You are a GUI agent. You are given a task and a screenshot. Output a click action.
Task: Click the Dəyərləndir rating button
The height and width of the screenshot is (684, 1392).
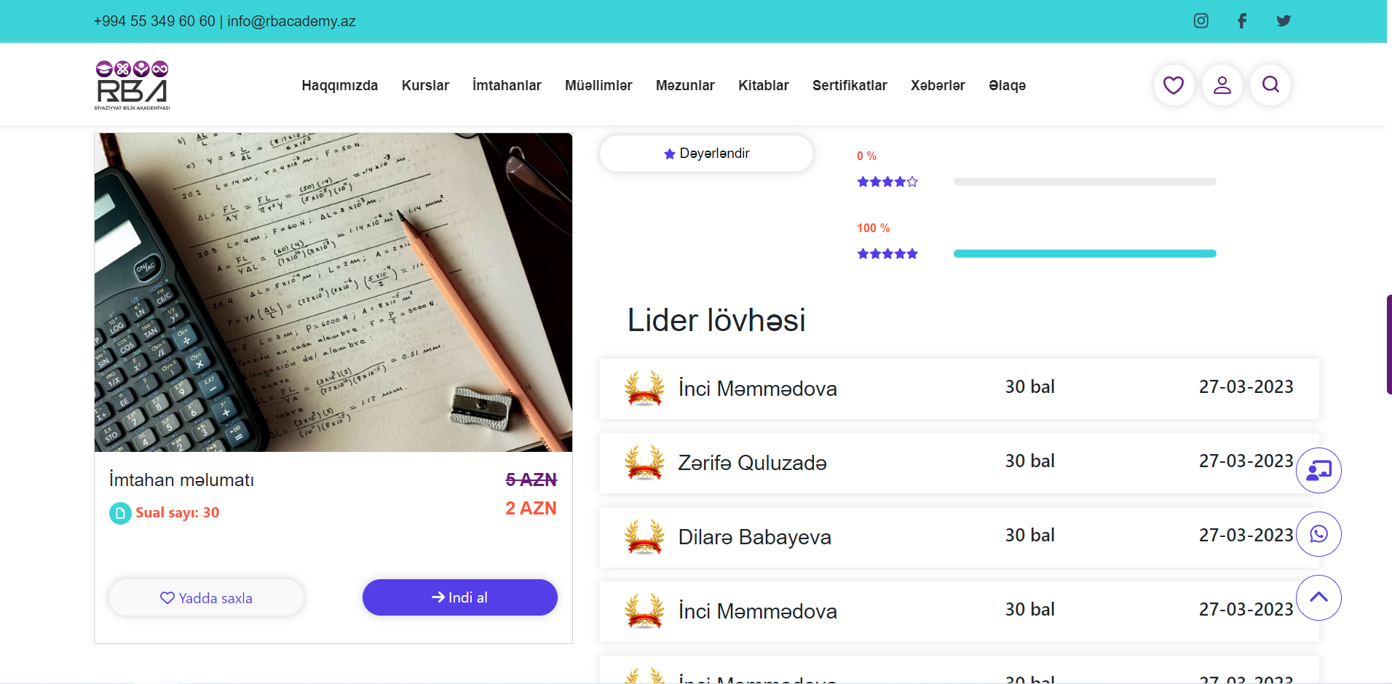point(706,154)
